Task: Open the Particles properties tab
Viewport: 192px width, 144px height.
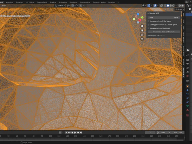Action: (x=188, y=94)
